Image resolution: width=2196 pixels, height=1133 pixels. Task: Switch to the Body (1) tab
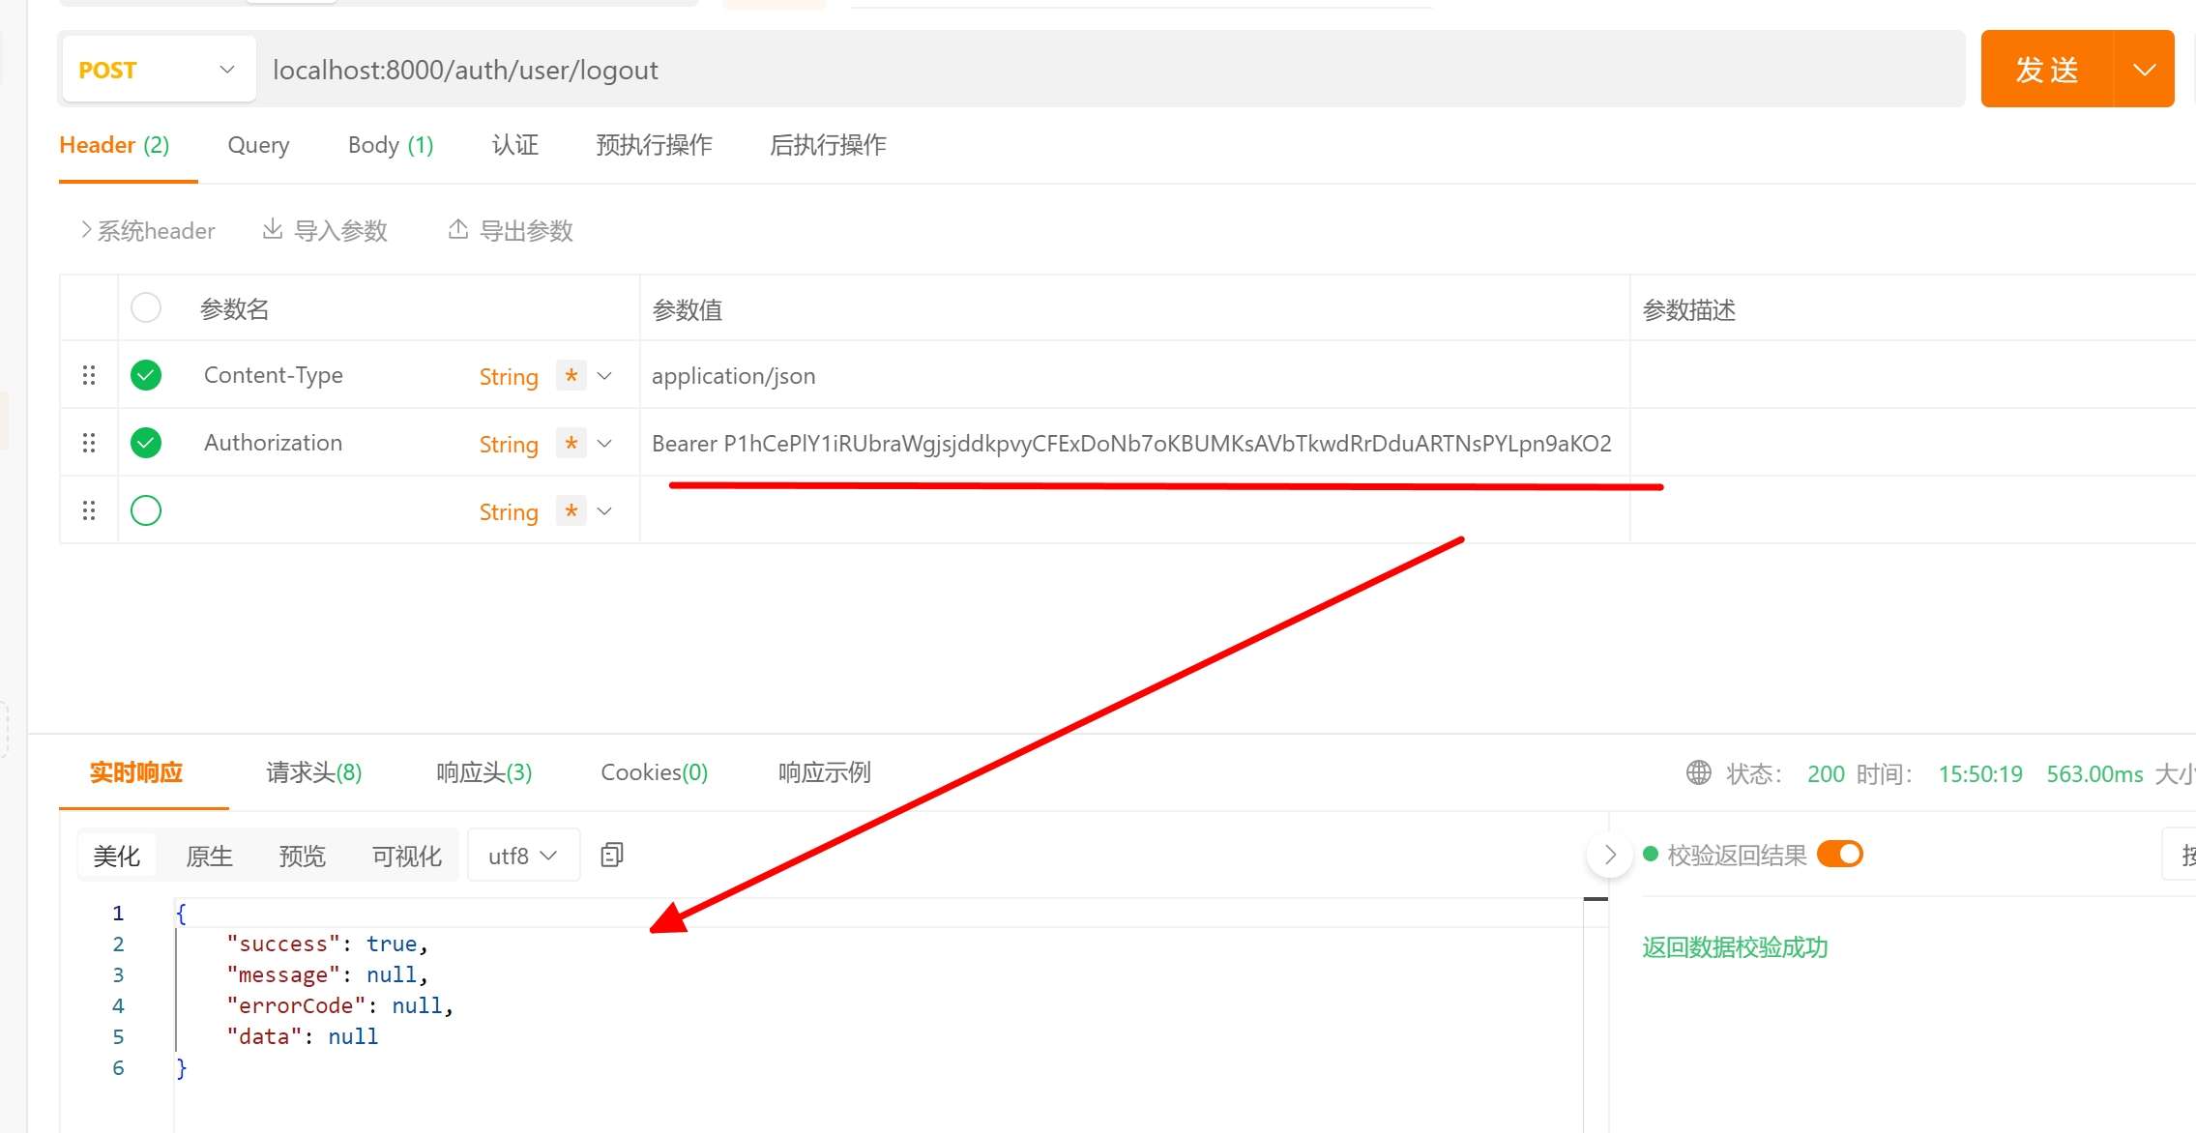coord(391,145)
